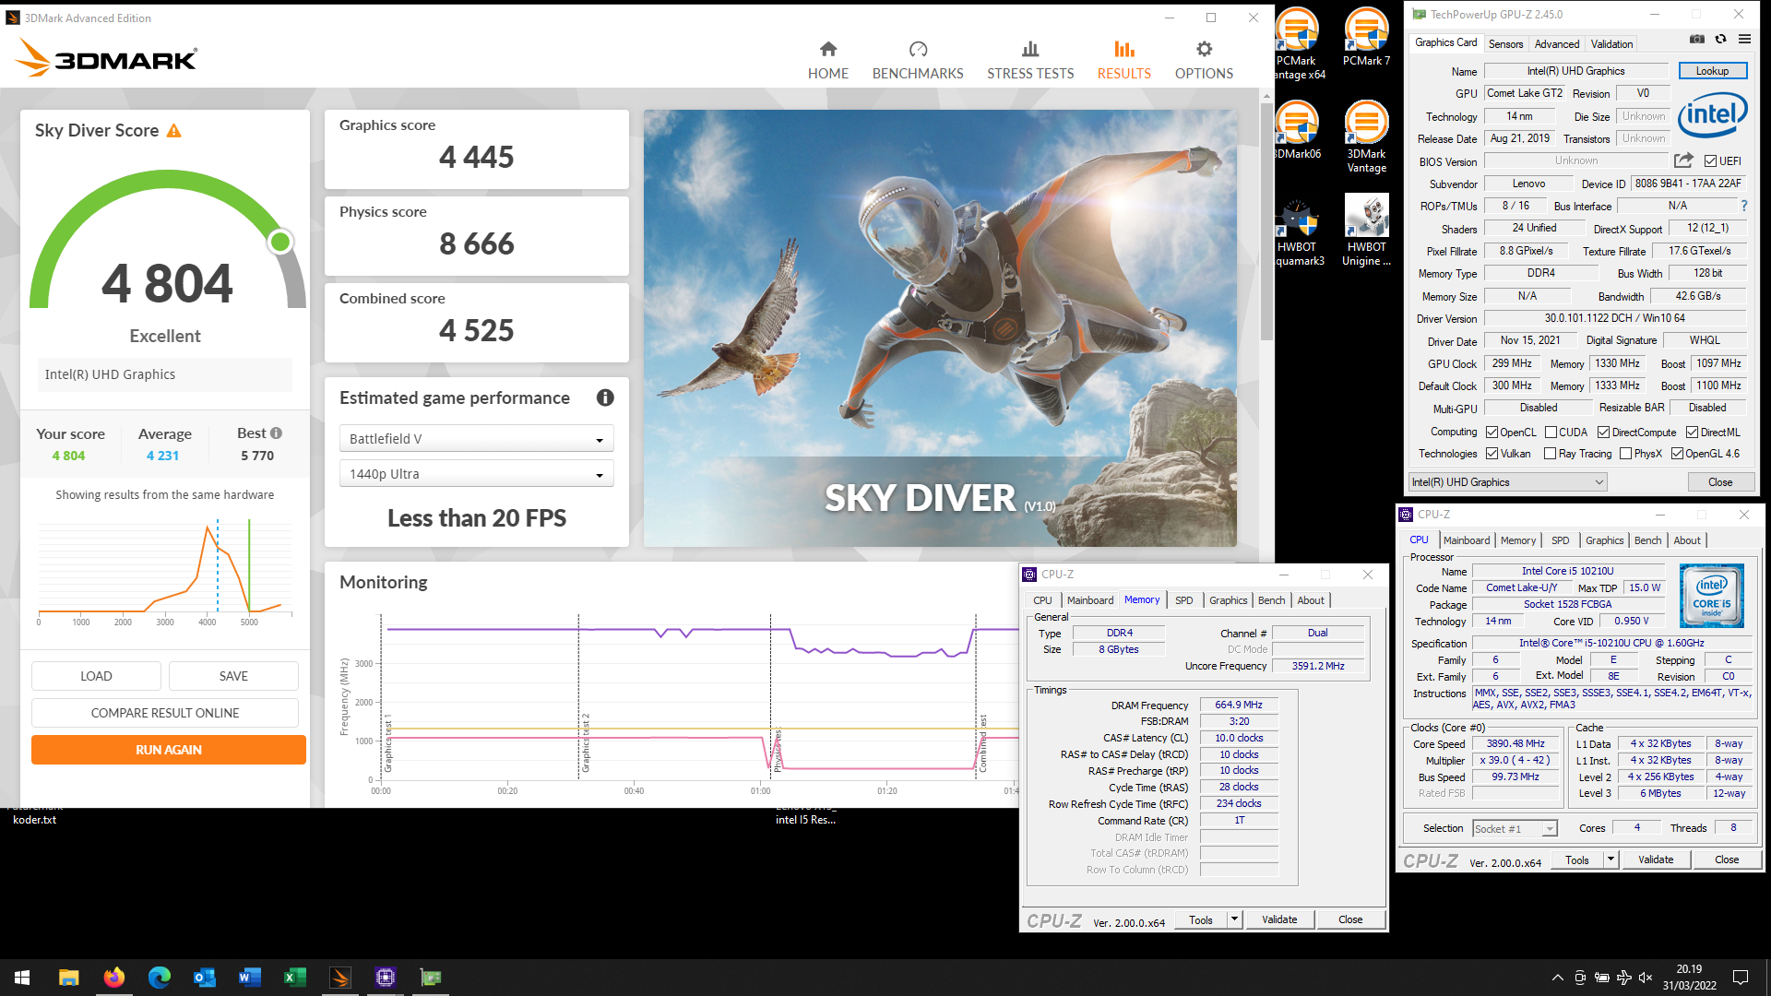The width and height of the screenshot is (1771, 996).
Task: Go to the STRESS TESTS section in 3DMark
Action: (1030, 61)
